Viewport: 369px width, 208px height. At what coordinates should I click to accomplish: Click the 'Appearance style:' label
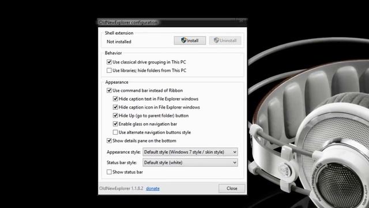click(123, 152)
